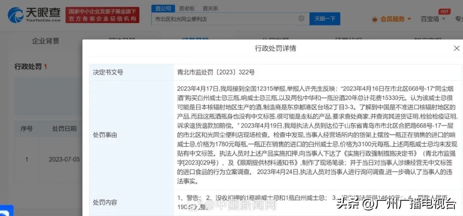Screen dimensions: 463x216
Task: Click the crown icon beside 会员服务
Action: point(375,19)
